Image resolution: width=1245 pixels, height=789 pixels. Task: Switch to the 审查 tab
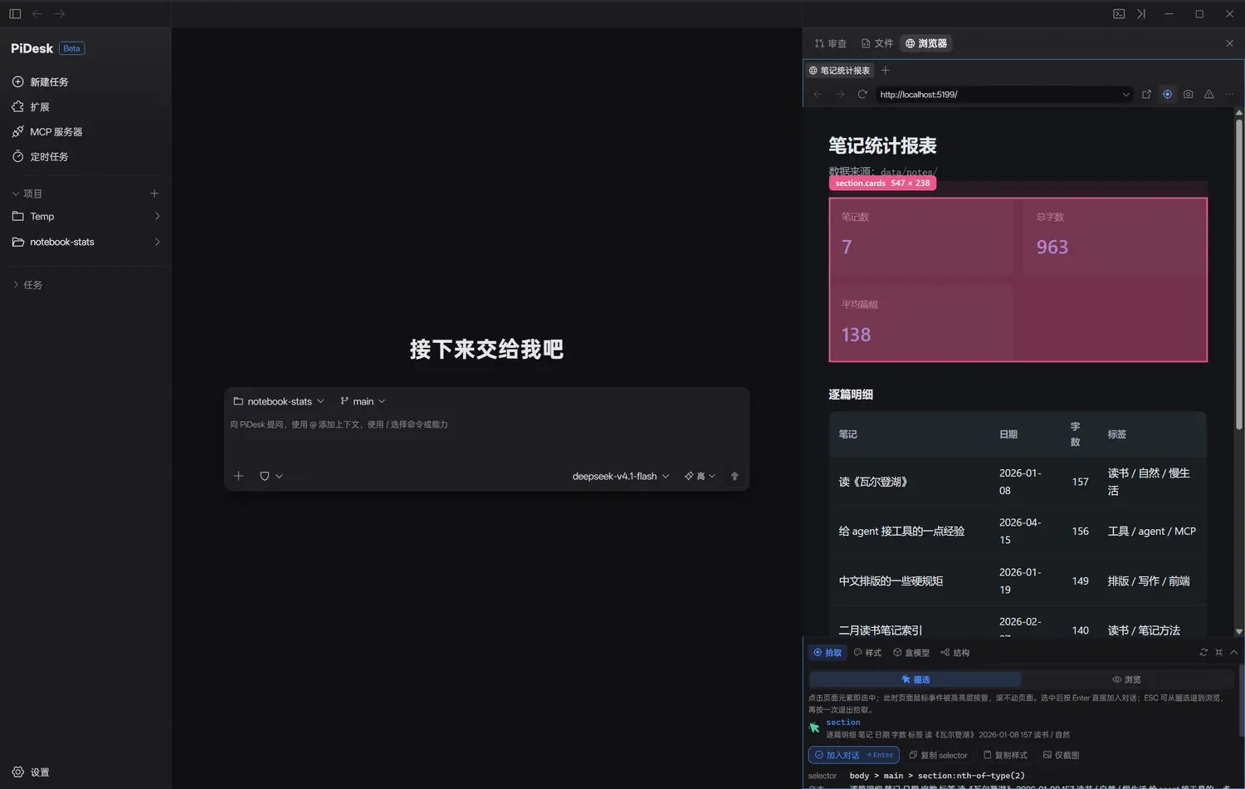point(831,43)
